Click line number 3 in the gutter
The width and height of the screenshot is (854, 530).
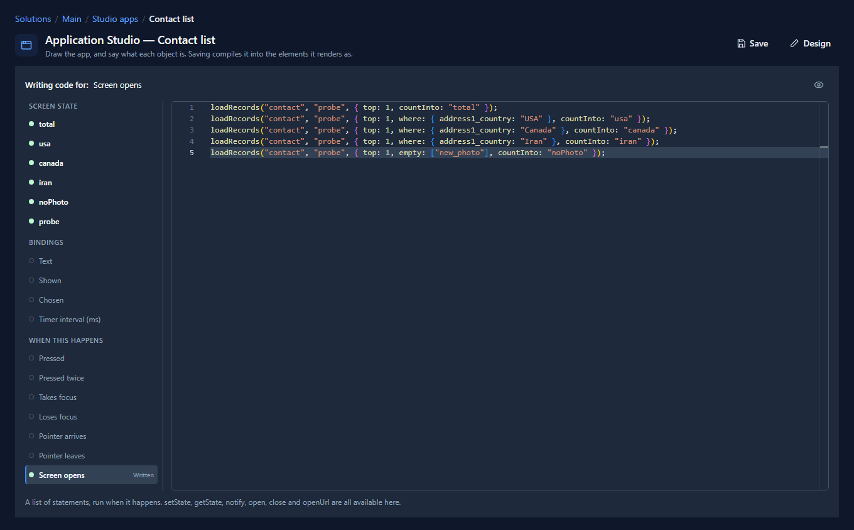tap(192, 130)
